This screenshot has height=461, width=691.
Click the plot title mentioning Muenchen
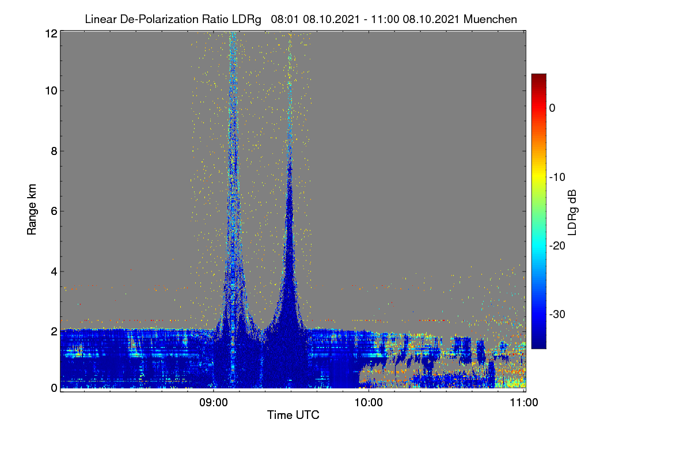tap(301, 19)
